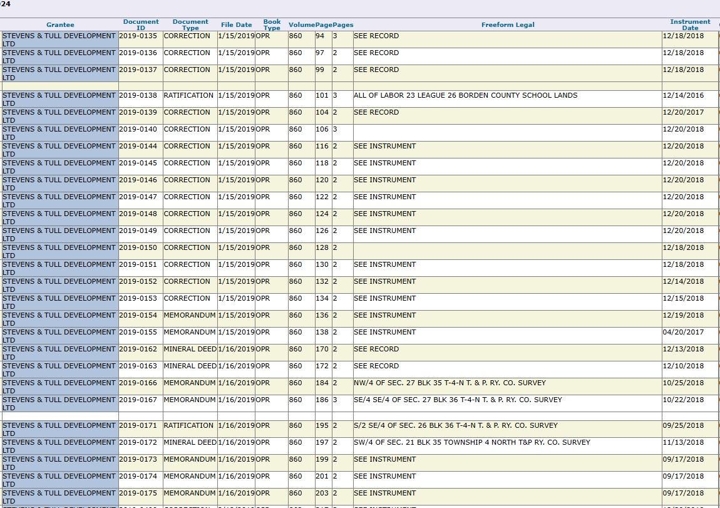Sort table by Grantee column header
720x508 pixels.
60,25
